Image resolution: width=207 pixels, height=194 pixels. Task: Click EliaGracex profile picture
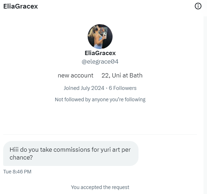100,37
